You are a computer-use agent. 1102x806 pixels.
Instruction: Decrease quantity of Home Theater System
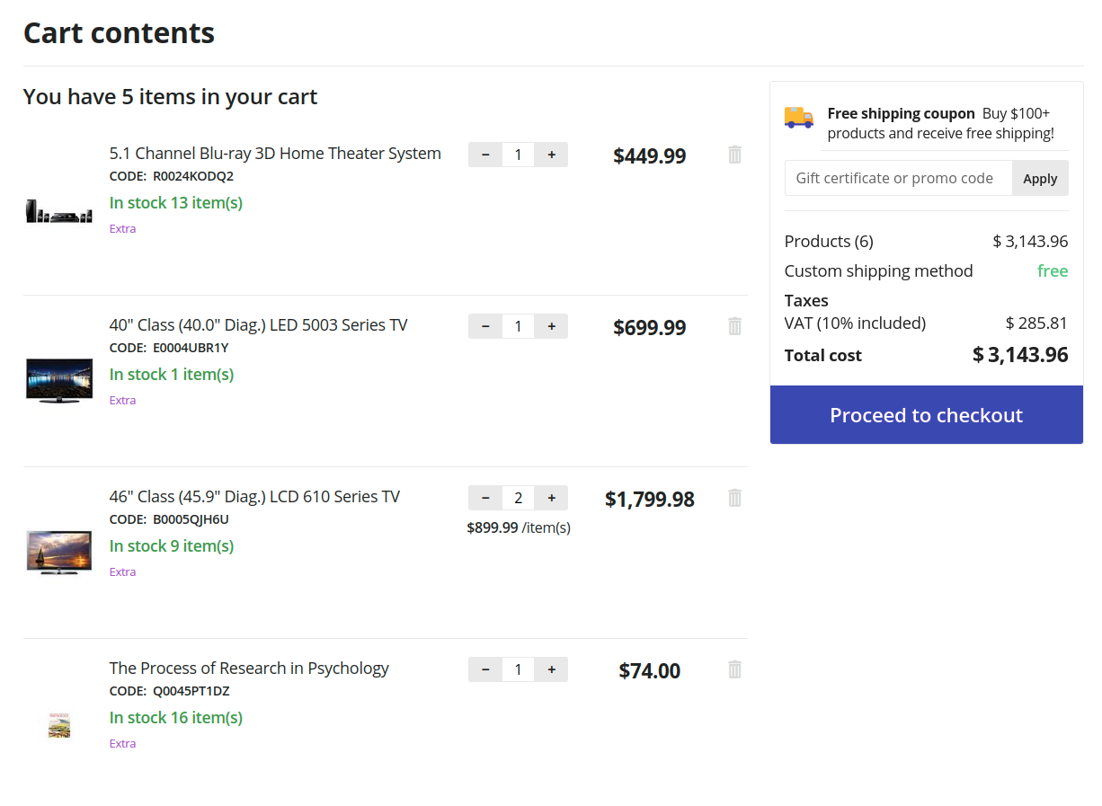coord(485,155)
